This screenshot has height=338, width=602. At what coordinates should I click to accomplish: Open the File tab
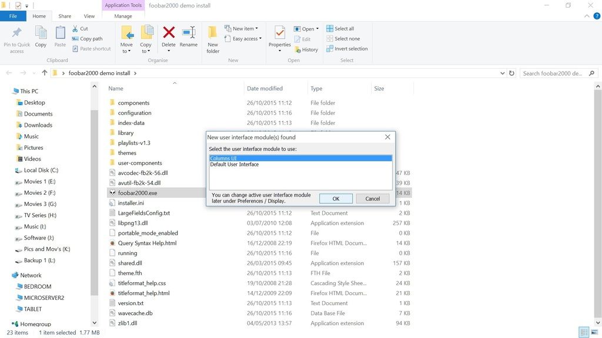(x=13, y=16)
